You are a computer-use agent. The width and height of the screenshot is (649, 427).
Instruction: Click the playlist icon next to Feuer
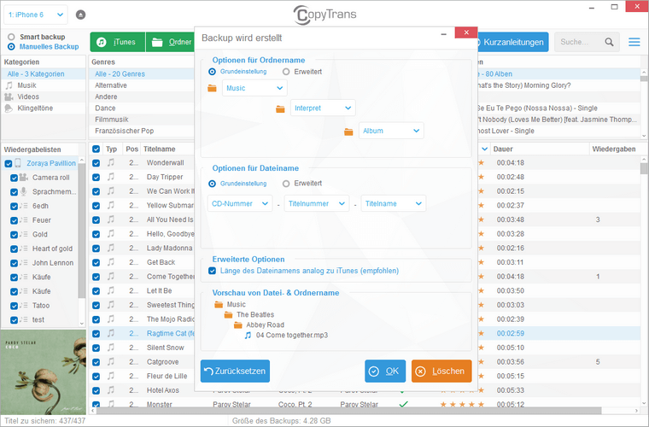coord(24,220)
